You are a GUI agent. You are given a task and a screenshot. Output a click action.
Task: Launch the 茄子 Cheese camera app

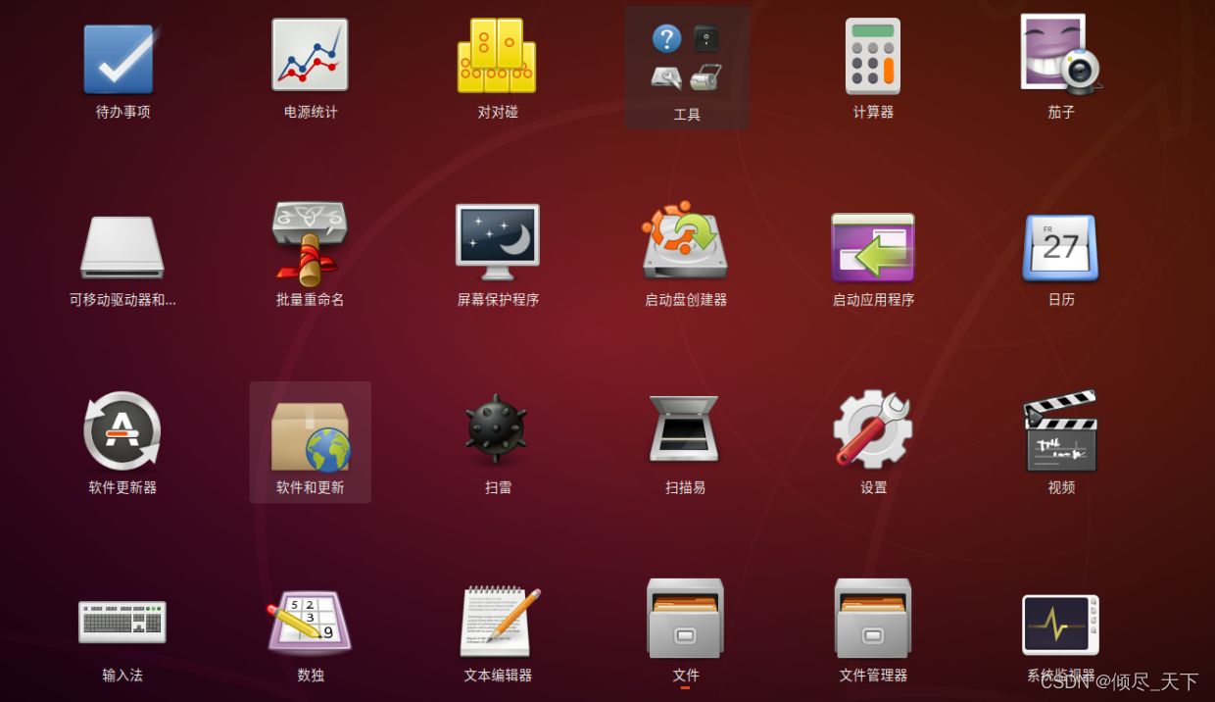1060,56
